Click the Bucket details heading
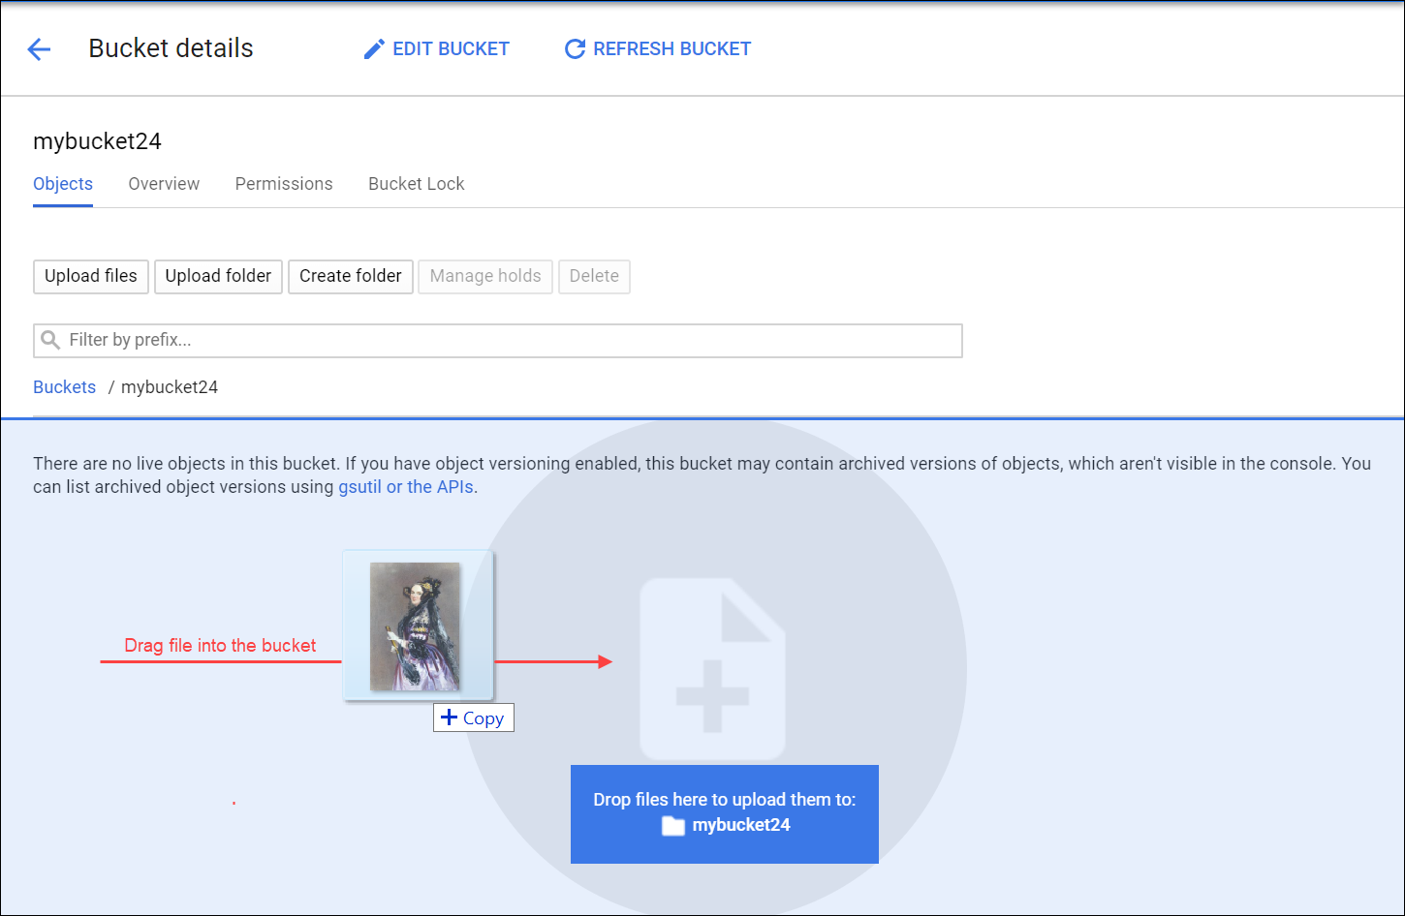Viewport: 1405px width, 916px height. pyautogui.click(x=171, y=48)
